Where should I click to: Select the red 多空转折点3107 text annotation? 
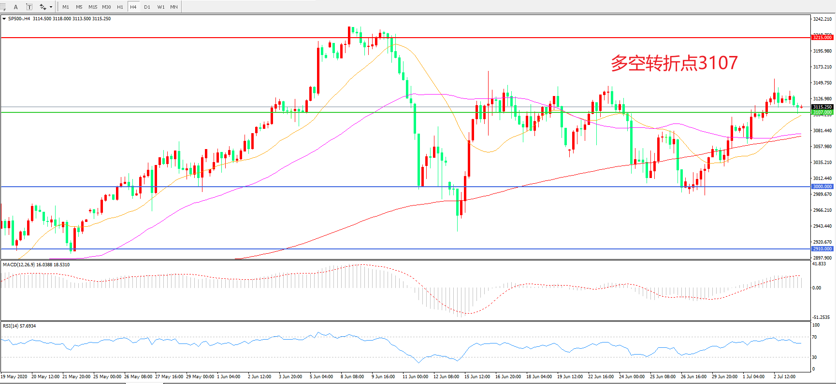[x=674, y=63]
